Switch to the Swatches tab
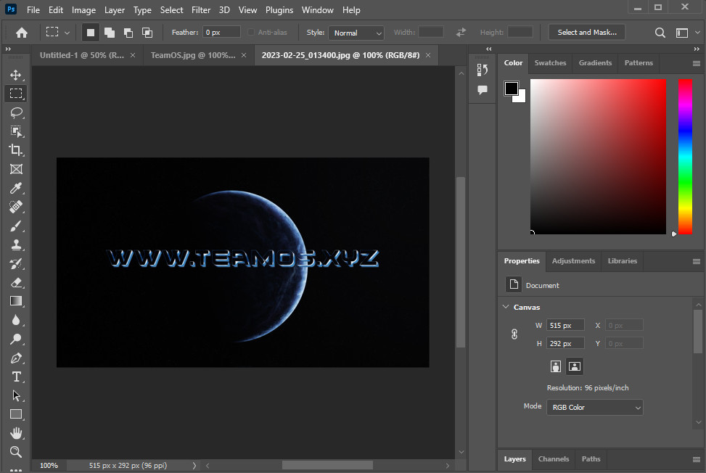Screen dimensions: 706x473 (550, 63)
